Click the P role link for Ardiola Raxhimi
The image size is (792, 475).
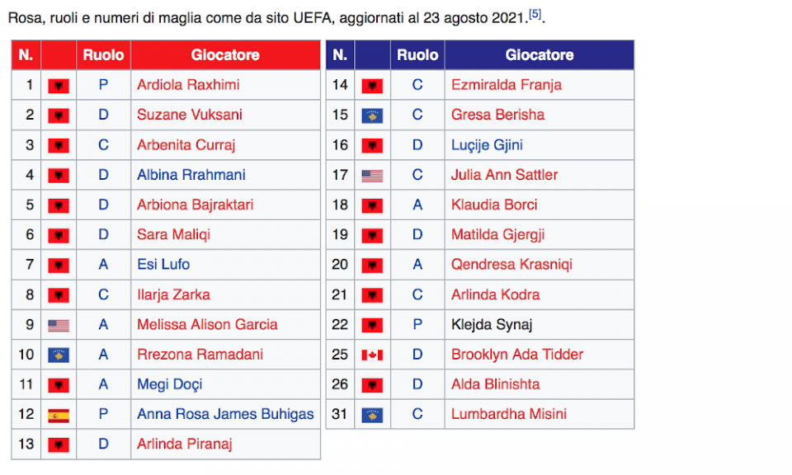(x=103, y=84)
